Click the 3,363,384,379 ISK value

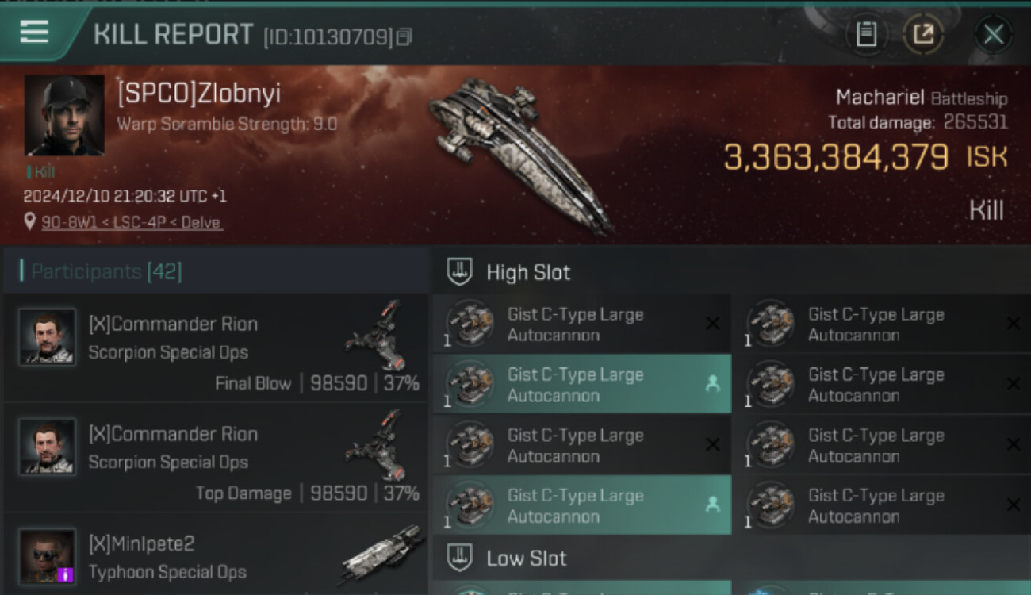tap(865, 157)
